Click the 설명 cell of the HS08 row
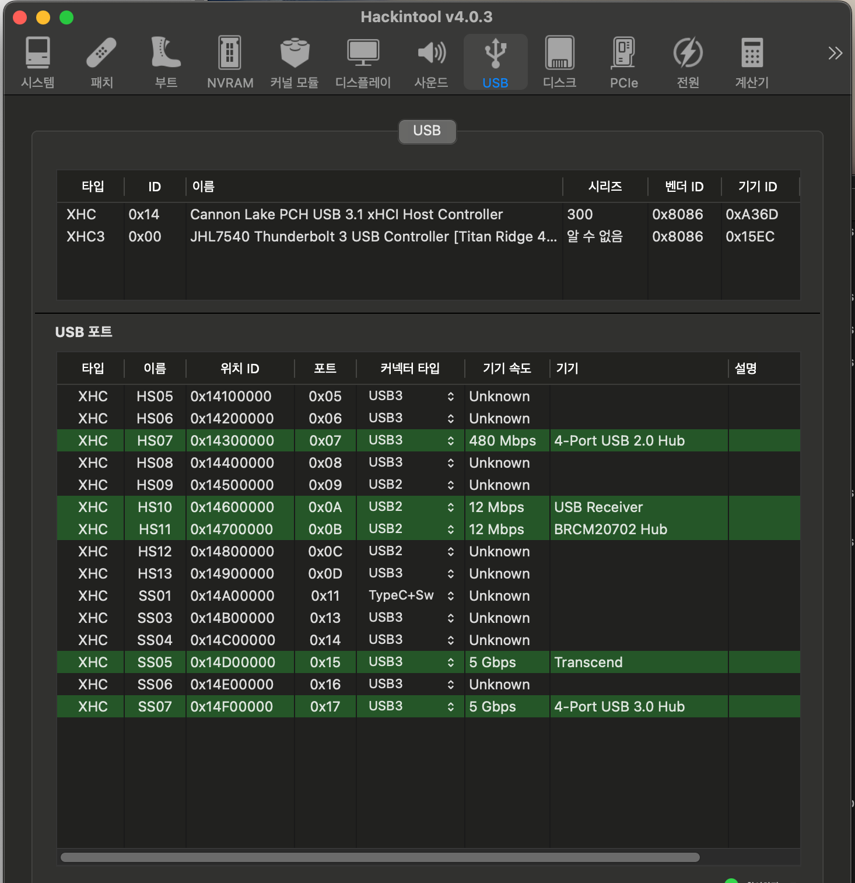 [x=764, y=462]
